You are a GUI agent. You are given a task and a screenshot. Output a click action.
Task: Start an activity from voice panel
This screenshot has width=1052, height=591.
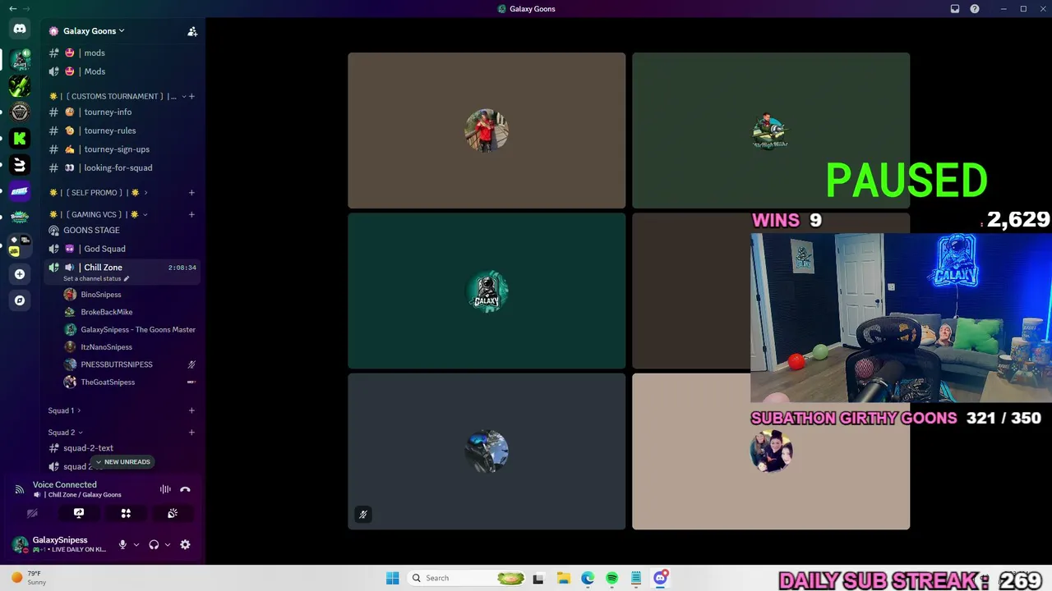126,513
